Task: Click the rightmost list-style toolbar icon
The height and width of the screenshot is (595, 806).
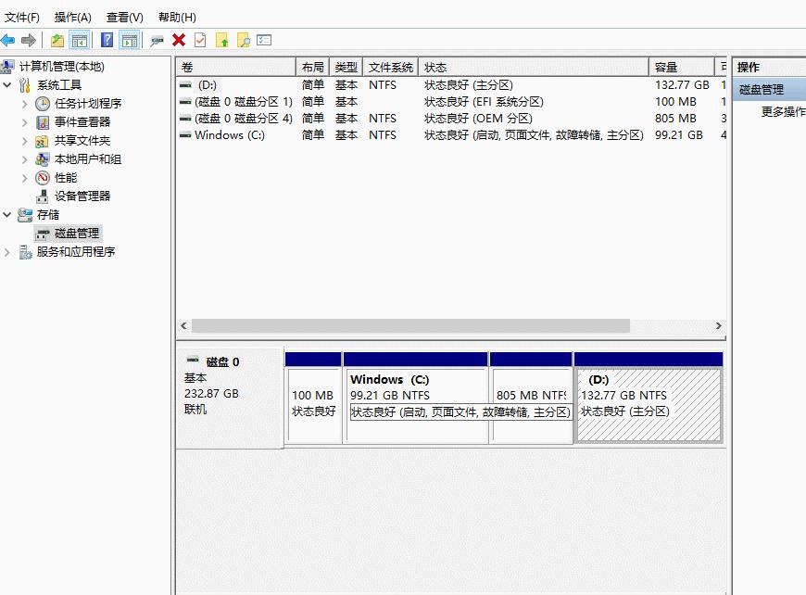Action: point(265,40)
